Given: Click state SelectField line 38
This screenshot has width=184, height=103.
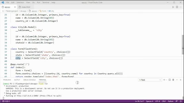Looking at the screenshot, I should point(40,55).
